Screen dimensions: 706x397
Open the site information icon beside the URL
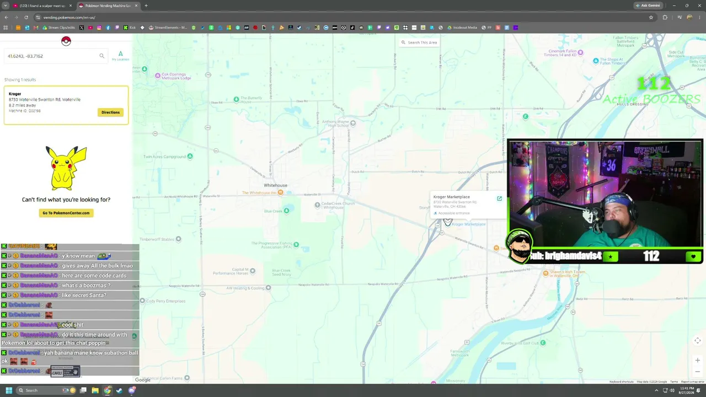(x=38, y=17)
